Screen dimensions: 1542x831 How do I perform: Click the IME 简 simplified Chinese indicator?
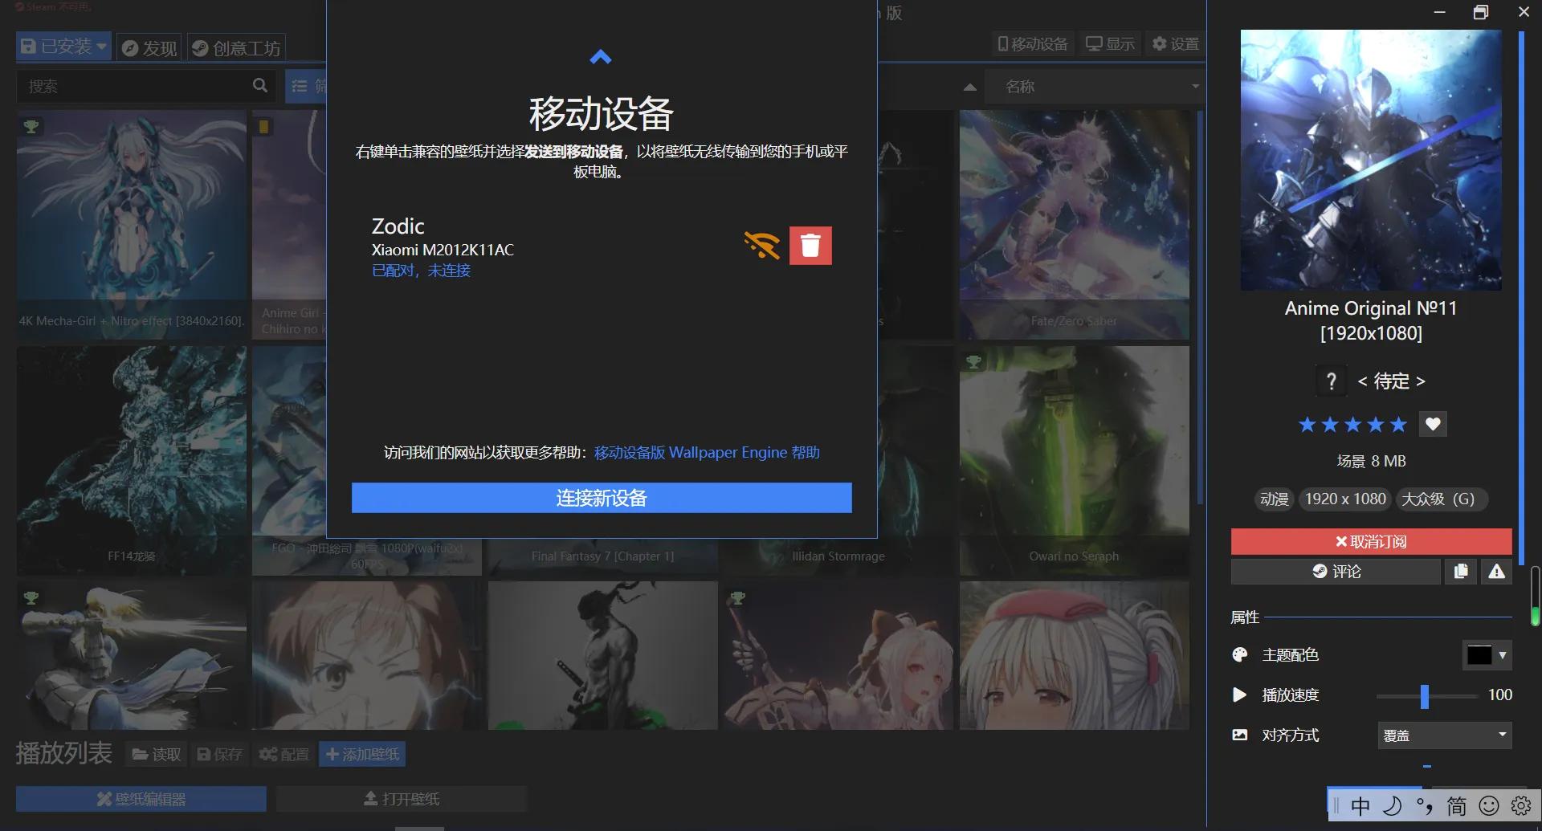[x=1457, y=805]
